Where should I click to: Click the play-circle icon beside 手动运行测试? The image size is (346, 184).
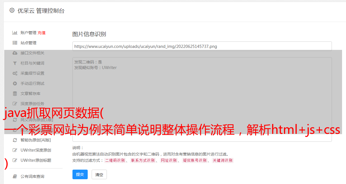[15, 83]
